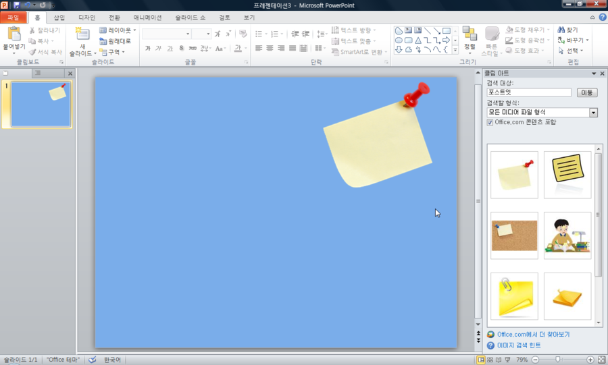Select the rectangle shape in shapes gallery
The height and width of the screenshot is (365, 608).
(447, 30)
